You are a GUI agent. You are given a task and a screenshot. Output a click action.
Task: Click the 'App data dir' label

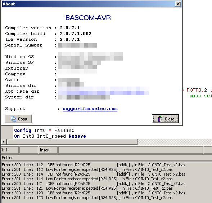pyautogui.click(x=22, y=92)
